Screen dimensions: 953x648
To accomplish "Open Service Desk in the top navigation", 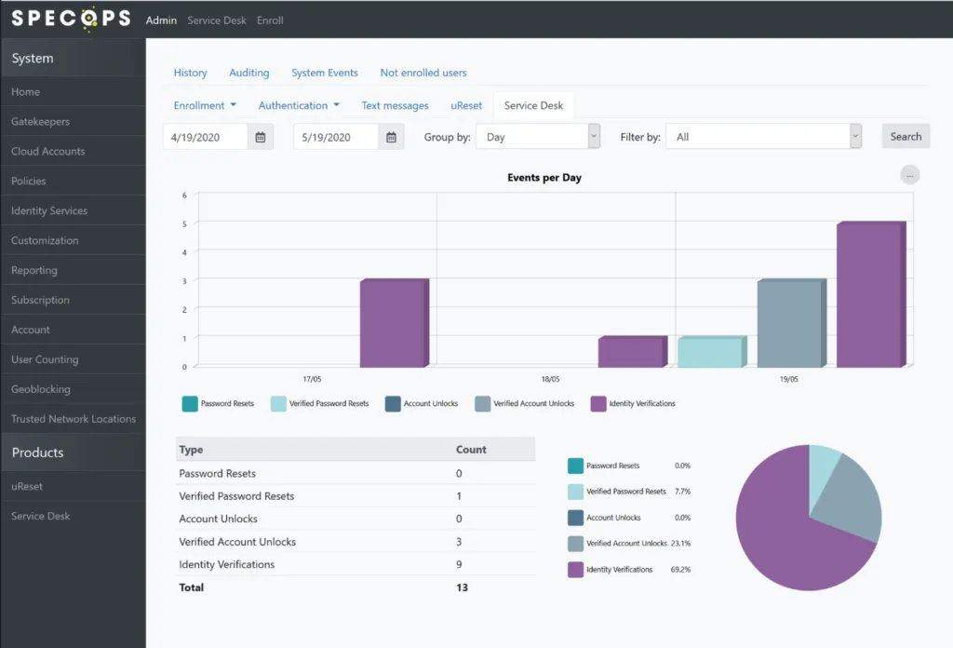I will coord(216,20).
